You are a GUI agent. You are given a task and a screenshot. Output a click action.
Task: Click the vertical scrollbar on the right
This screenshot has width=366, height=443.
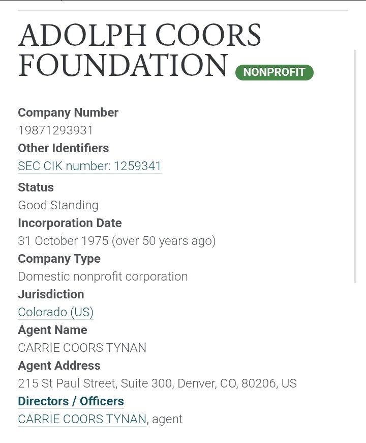coord(355,165)
